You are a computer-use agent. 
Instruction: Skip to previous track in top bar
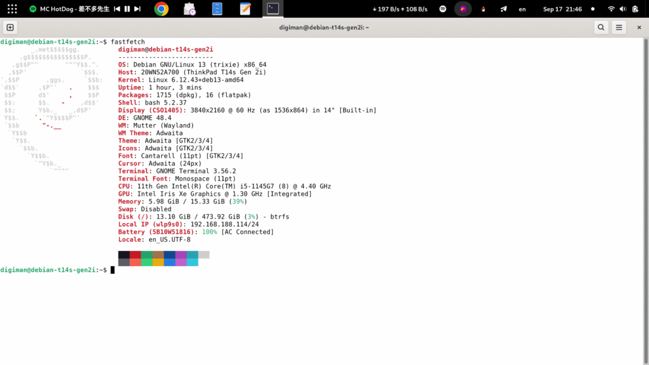[117, 9]
